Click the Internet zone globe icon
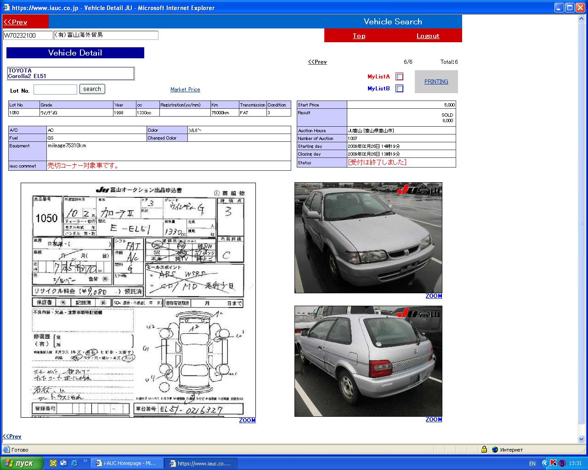588x470 pixels. click(495, 450)
